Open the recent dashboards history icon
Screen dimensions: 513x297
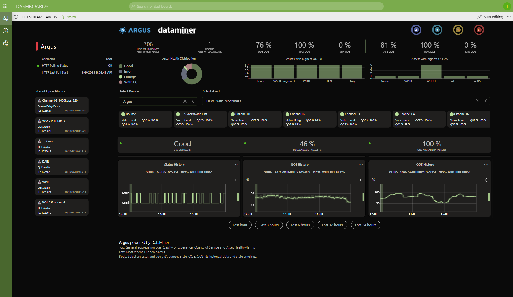[x=5, y=31]
